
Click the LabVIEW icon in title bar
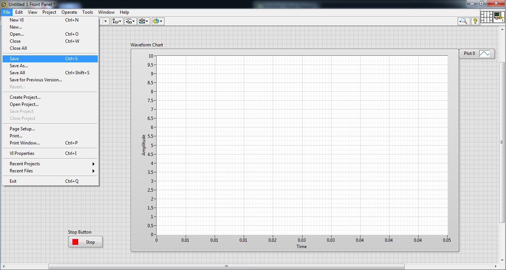click(4, 4)
